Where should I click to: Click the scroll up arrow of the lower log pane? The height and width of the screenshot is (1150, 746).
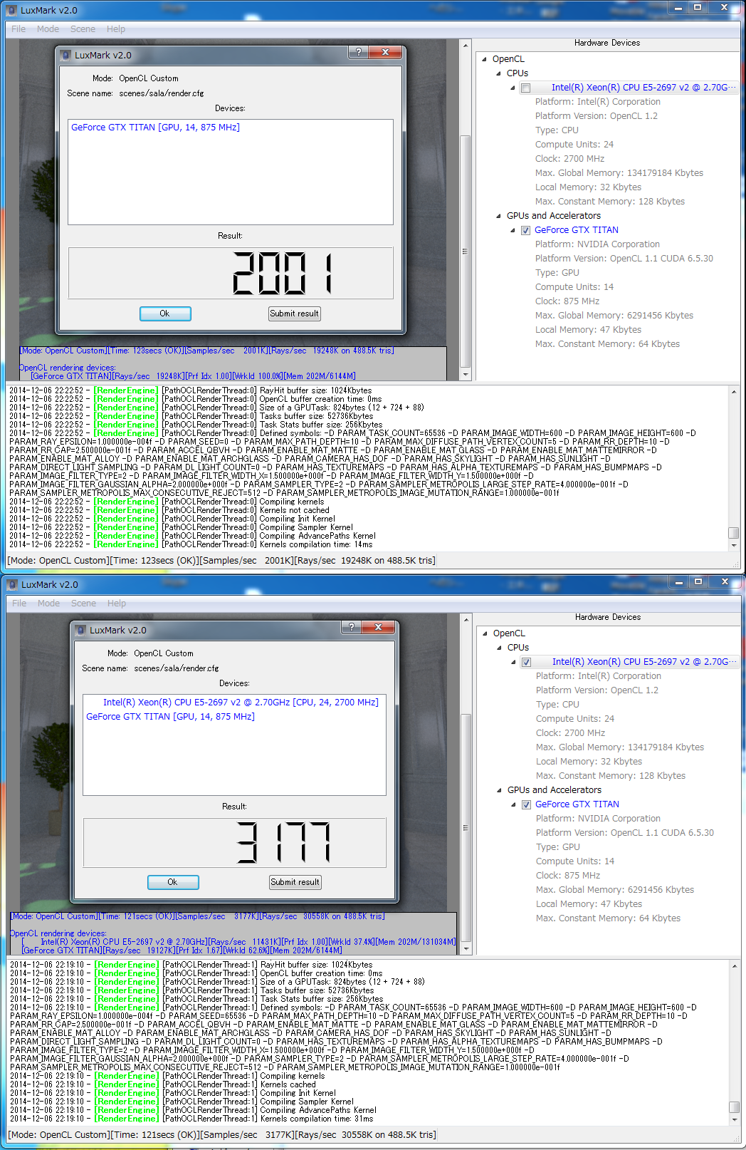pyautogui.click(x=735, y=965)
